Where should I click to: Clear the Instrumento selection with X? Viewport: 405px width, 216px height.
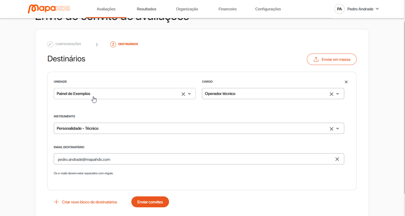pos(331,129)
